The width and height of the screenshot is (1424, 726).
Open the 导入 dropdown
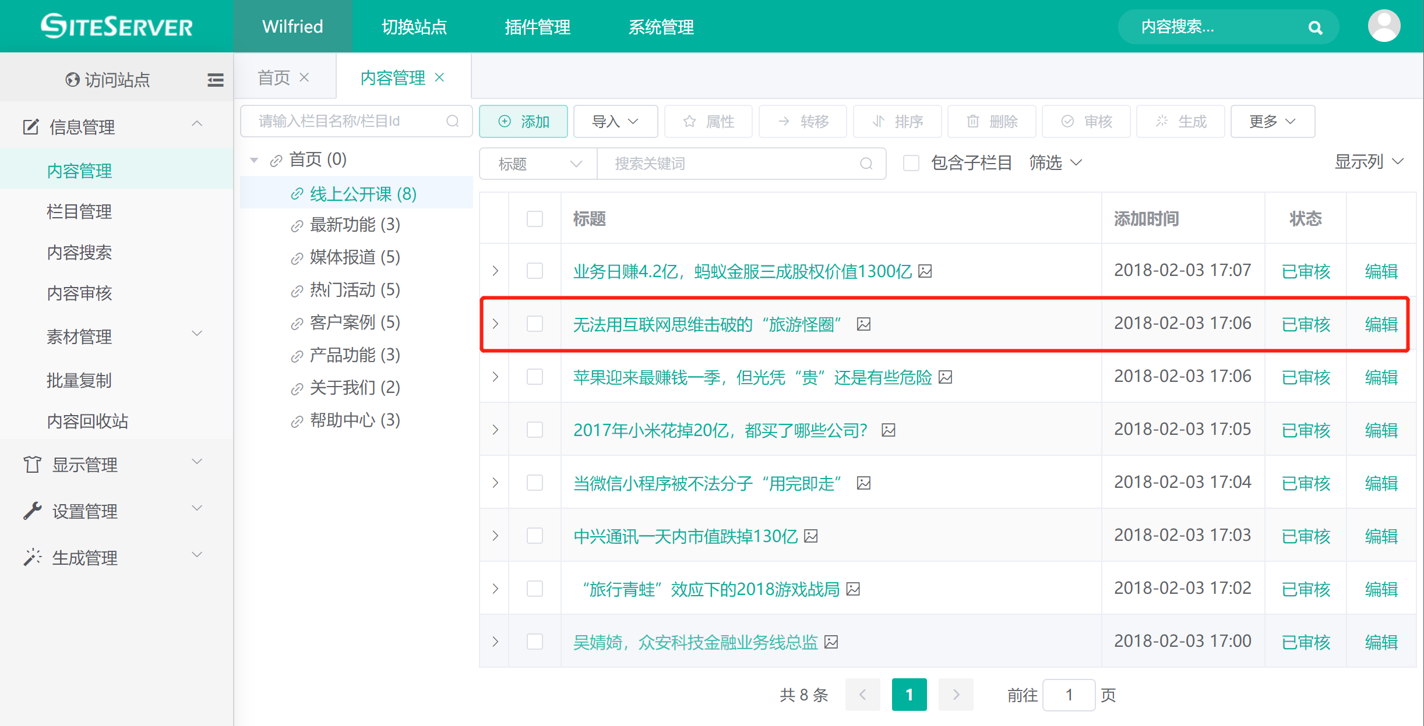point(615,121)
